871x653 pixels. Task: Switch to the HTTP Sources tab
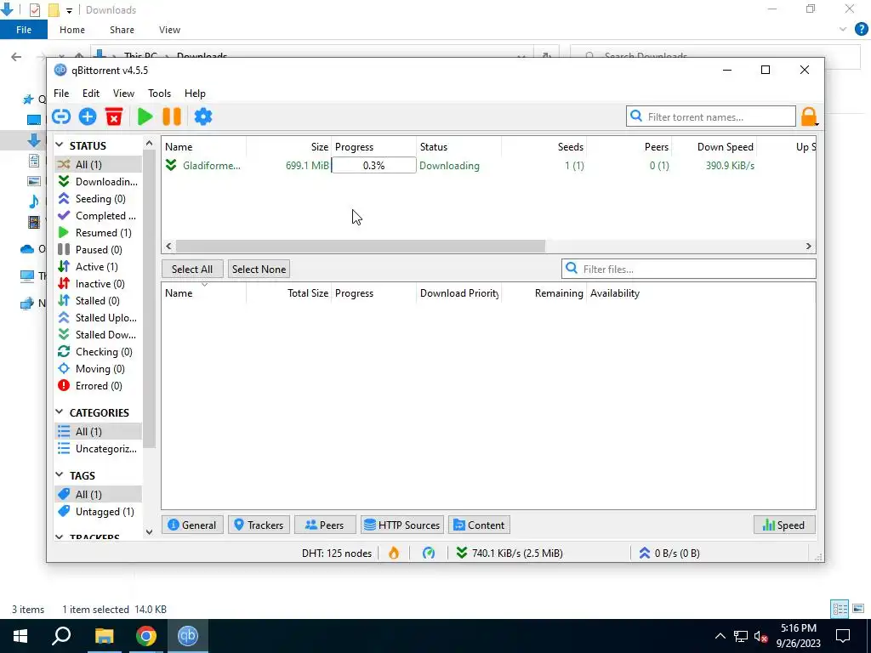tap(402, 525)
